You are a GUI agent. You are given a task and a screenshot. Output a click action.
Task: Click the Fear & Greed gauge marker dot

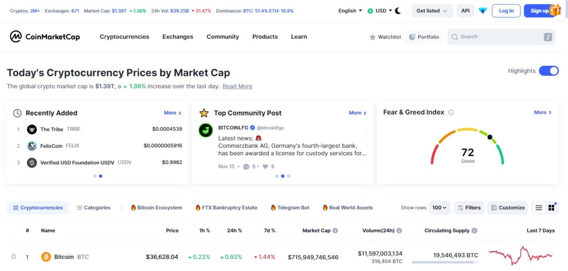(490, 137)
